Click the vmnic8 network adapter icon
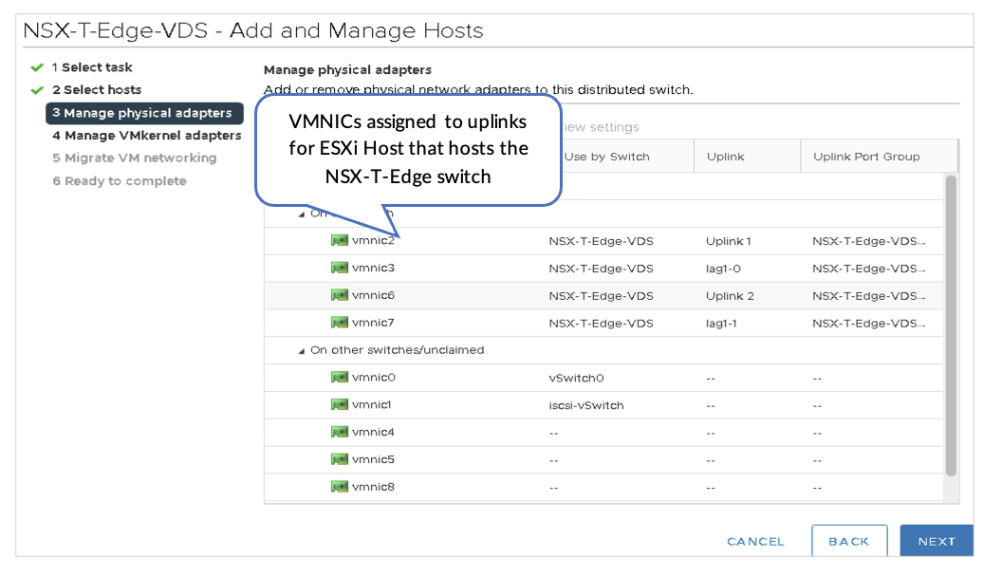 [x=340, y=488]
